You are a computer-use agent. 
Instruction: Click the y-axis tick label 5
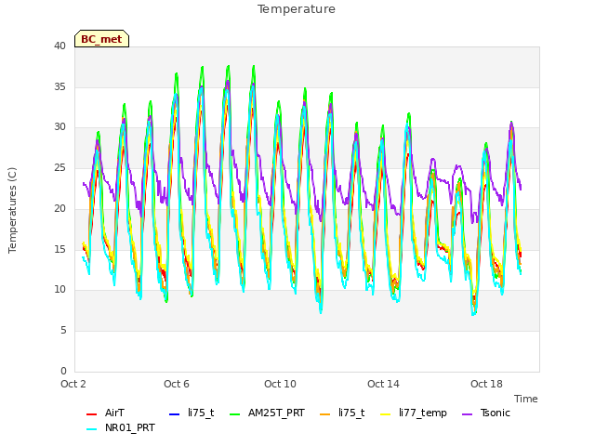(x=63, y=331)
